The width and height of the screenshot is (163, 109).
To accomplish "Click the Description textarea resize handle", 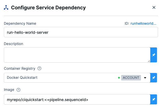I will [x=149, y=61].
